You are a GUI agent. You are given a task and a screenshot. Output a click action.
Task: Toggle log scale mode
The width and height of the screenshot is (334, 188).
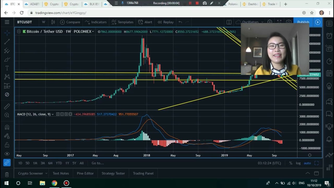click(298, 163)
